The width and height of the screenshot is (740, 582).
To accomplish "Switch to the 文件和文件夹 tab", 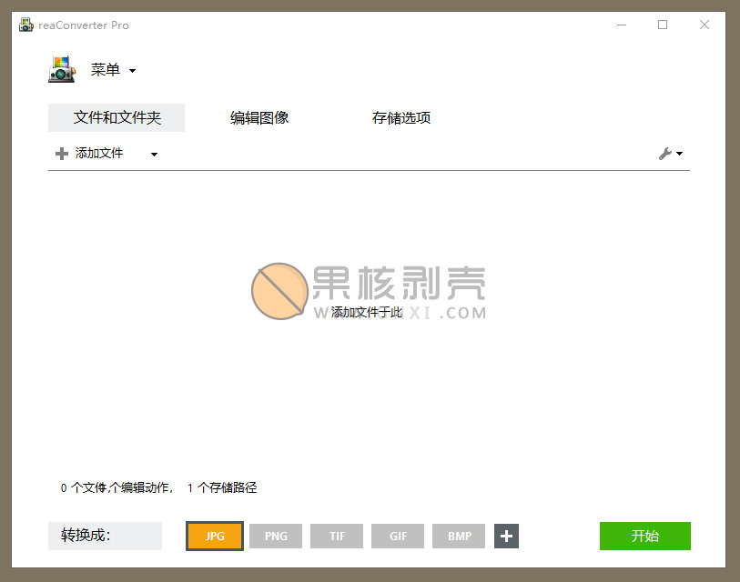I will point(117,118).
